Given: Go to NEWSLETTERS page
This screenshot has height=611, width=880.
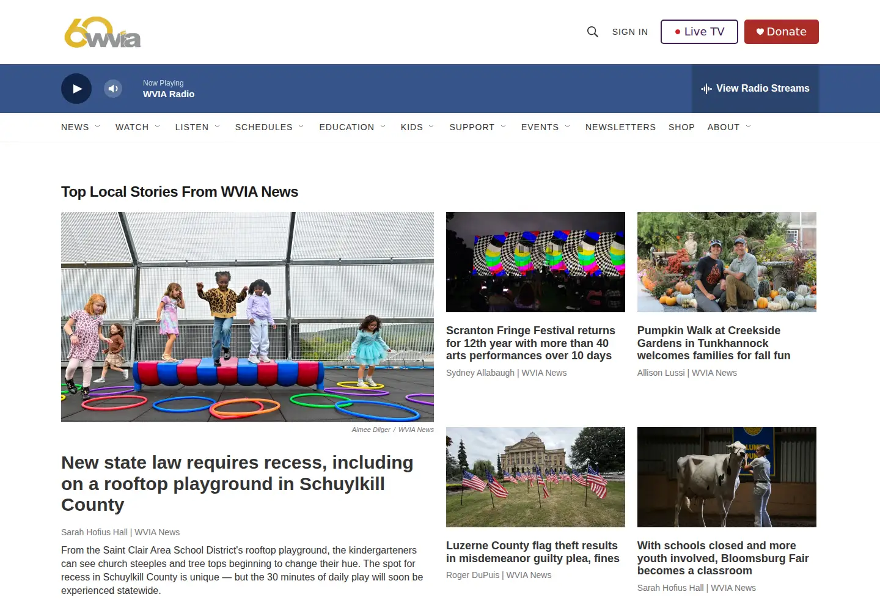Looking at the screenshot, I should [x=620, y=127].
